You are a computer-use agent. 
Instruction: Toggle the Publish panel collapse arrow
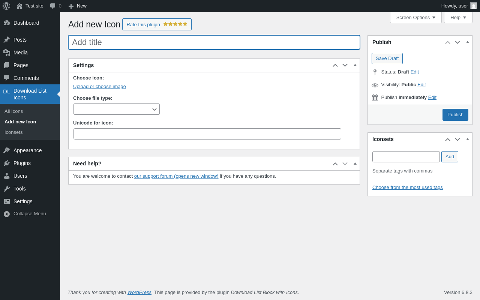[468, 42]
